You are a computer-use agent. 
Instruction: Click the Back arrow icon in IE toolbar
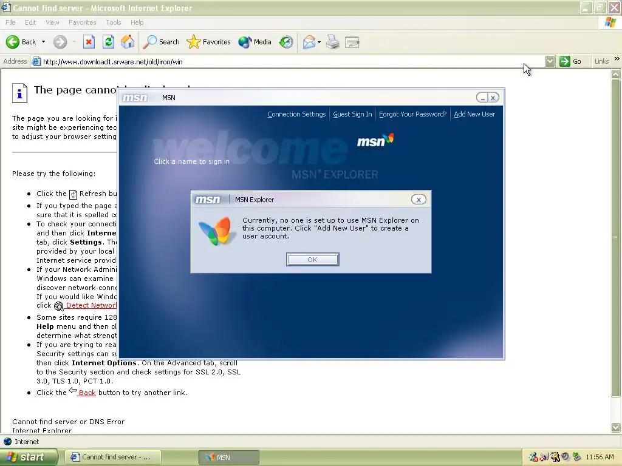[13, 42]
